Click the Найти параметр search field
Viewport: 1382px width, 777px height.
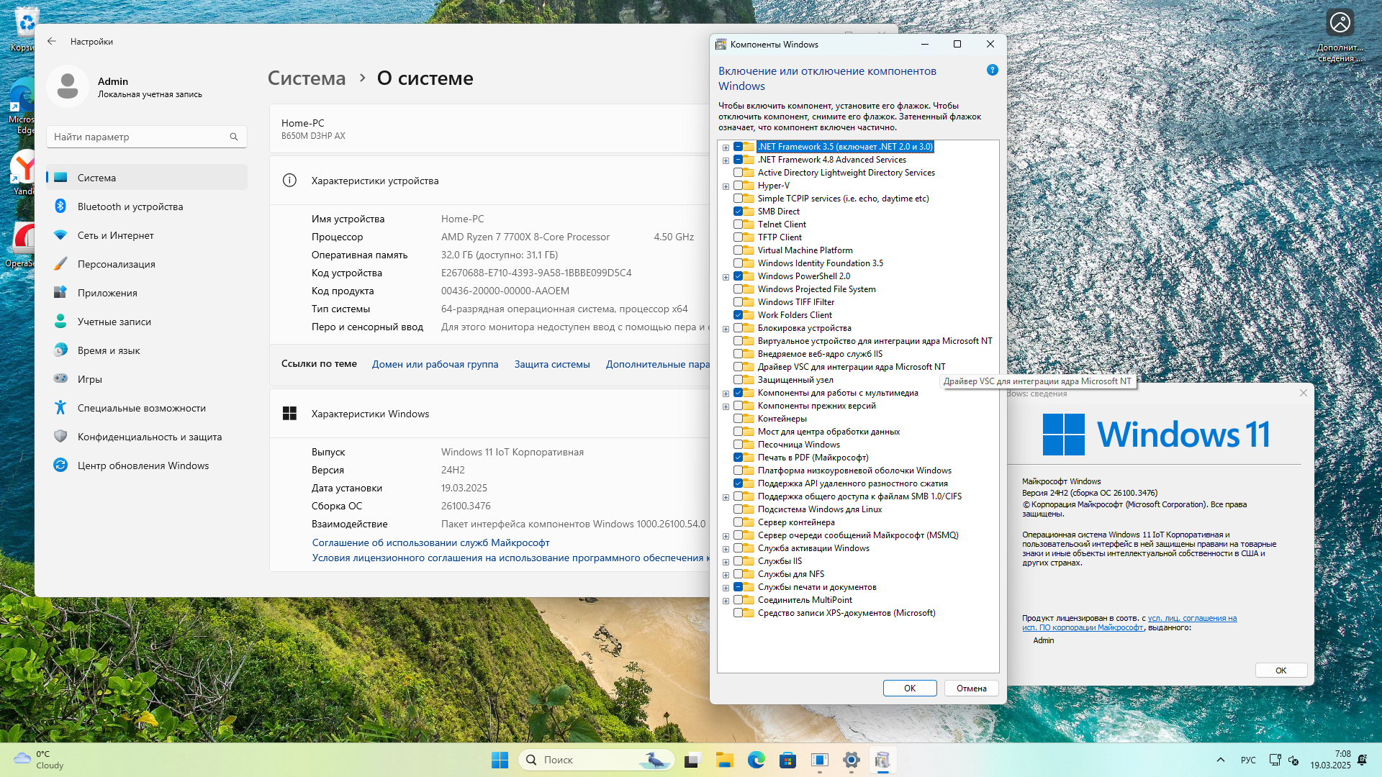coord(137,137)
